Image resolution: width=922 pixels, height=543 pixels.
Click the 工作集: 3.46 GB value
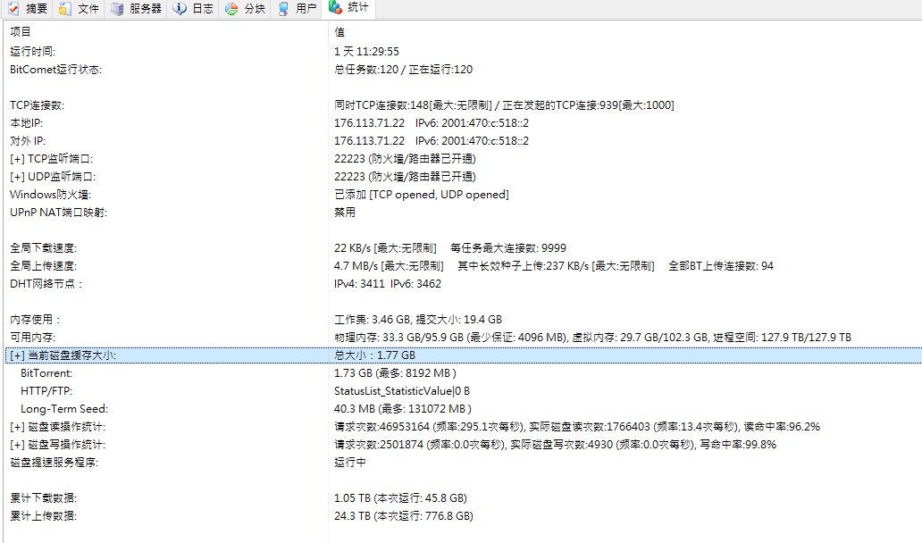click(418, 320)
